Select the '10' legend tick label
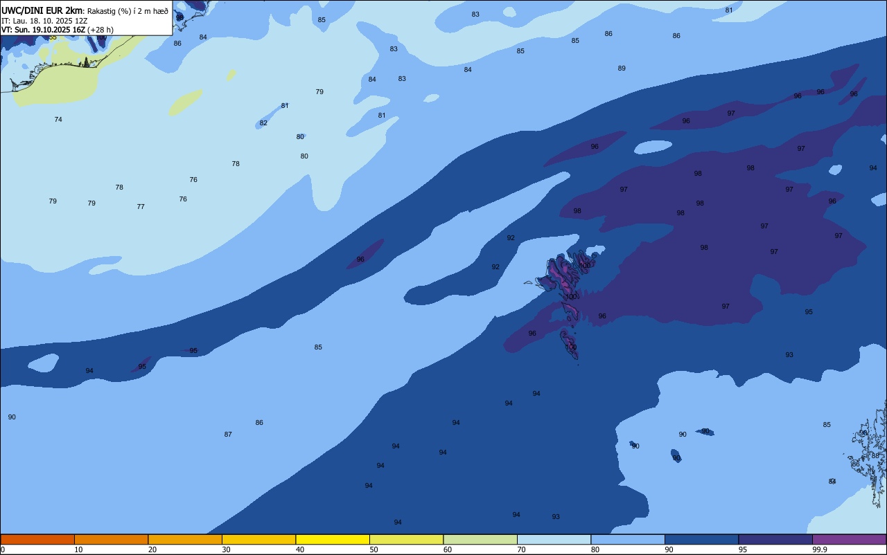Viewport: 887px width, 555px height. (78, 549)
